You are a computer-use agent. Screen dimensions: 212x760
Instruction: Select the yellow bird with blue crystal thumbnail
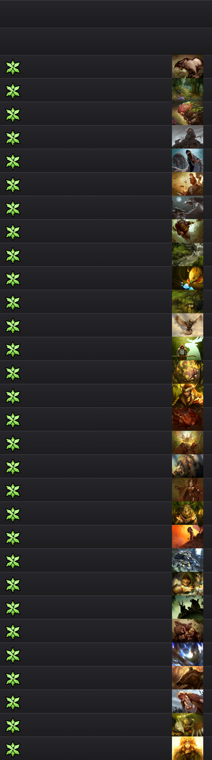188,278
